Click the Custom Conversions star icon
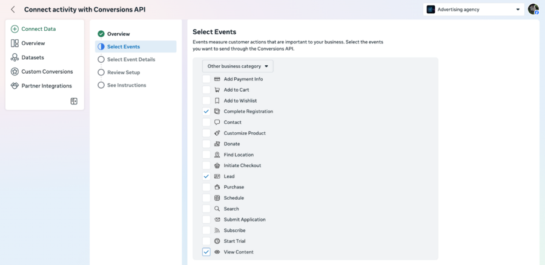The width and height of the screenshot is (545, 265). pos(15,72)
